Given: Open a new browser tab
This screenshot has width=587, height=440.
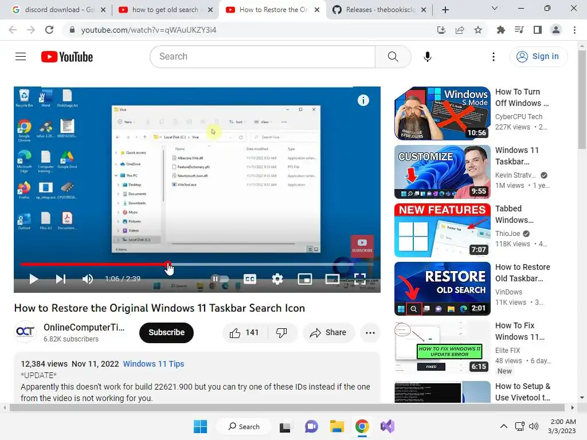Looking at the screenshot, I should (445, 10).
